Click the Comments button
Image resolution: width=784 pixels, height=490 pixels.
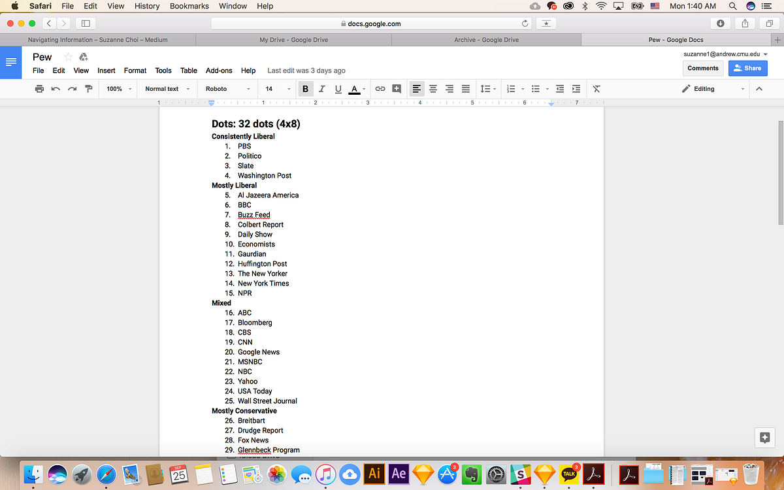703,68
